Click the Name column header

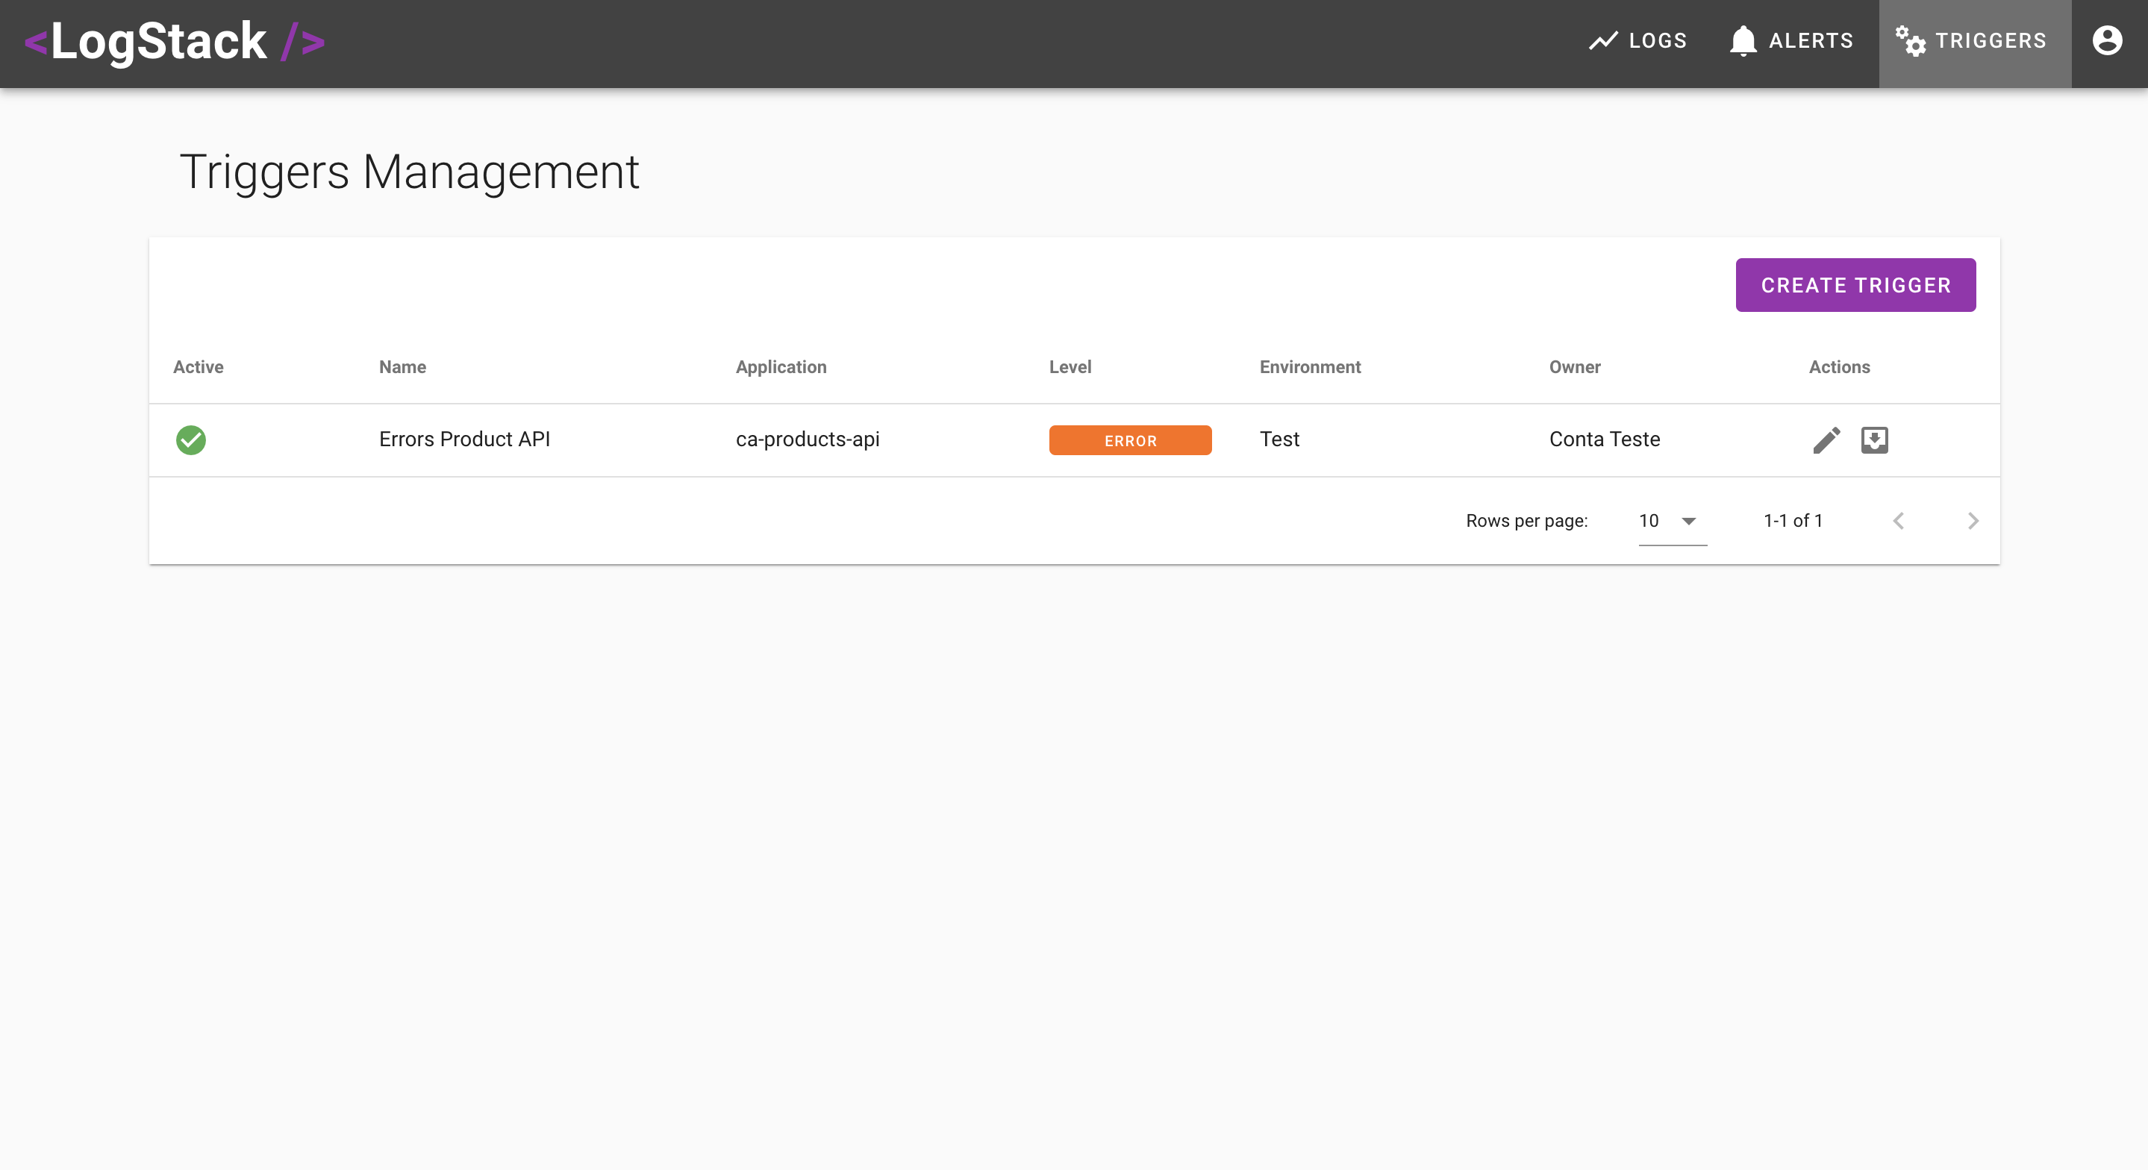pyautogui.click(x=403, y=367)
